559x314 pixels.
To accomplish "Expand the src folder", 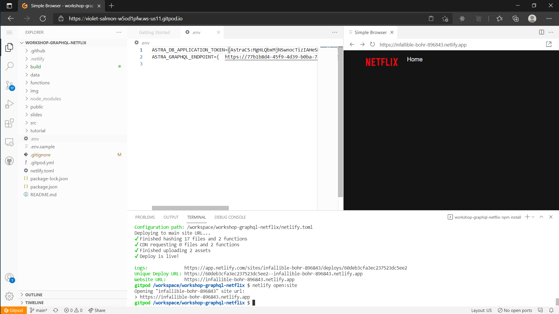I will tap(33, 122).
